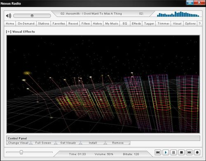Click the Get Visuals button
This screenshot has height=161, width=206.
click(68, 143)
